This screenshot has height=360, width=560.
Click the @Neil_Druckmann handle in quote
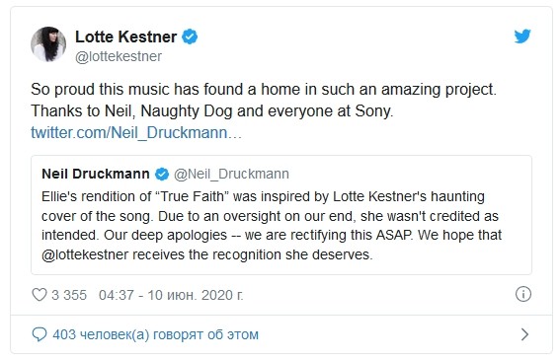coord(231,175)
